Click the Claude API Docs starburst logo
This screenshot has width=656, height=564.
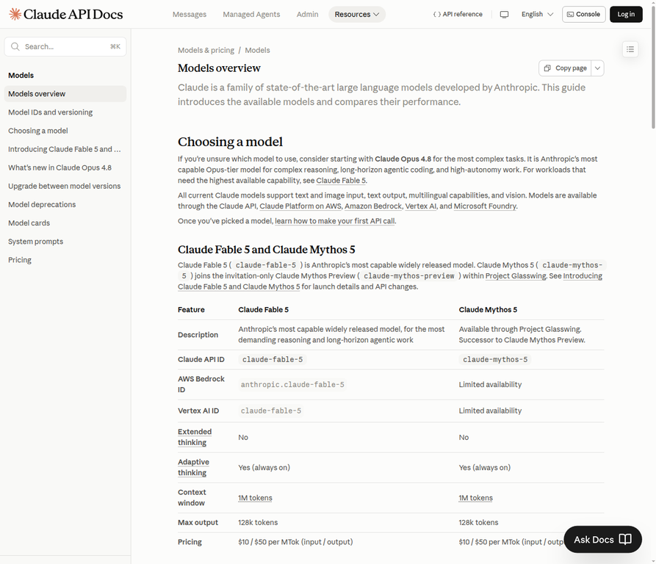pyautogui.click(x=15, y=14)
